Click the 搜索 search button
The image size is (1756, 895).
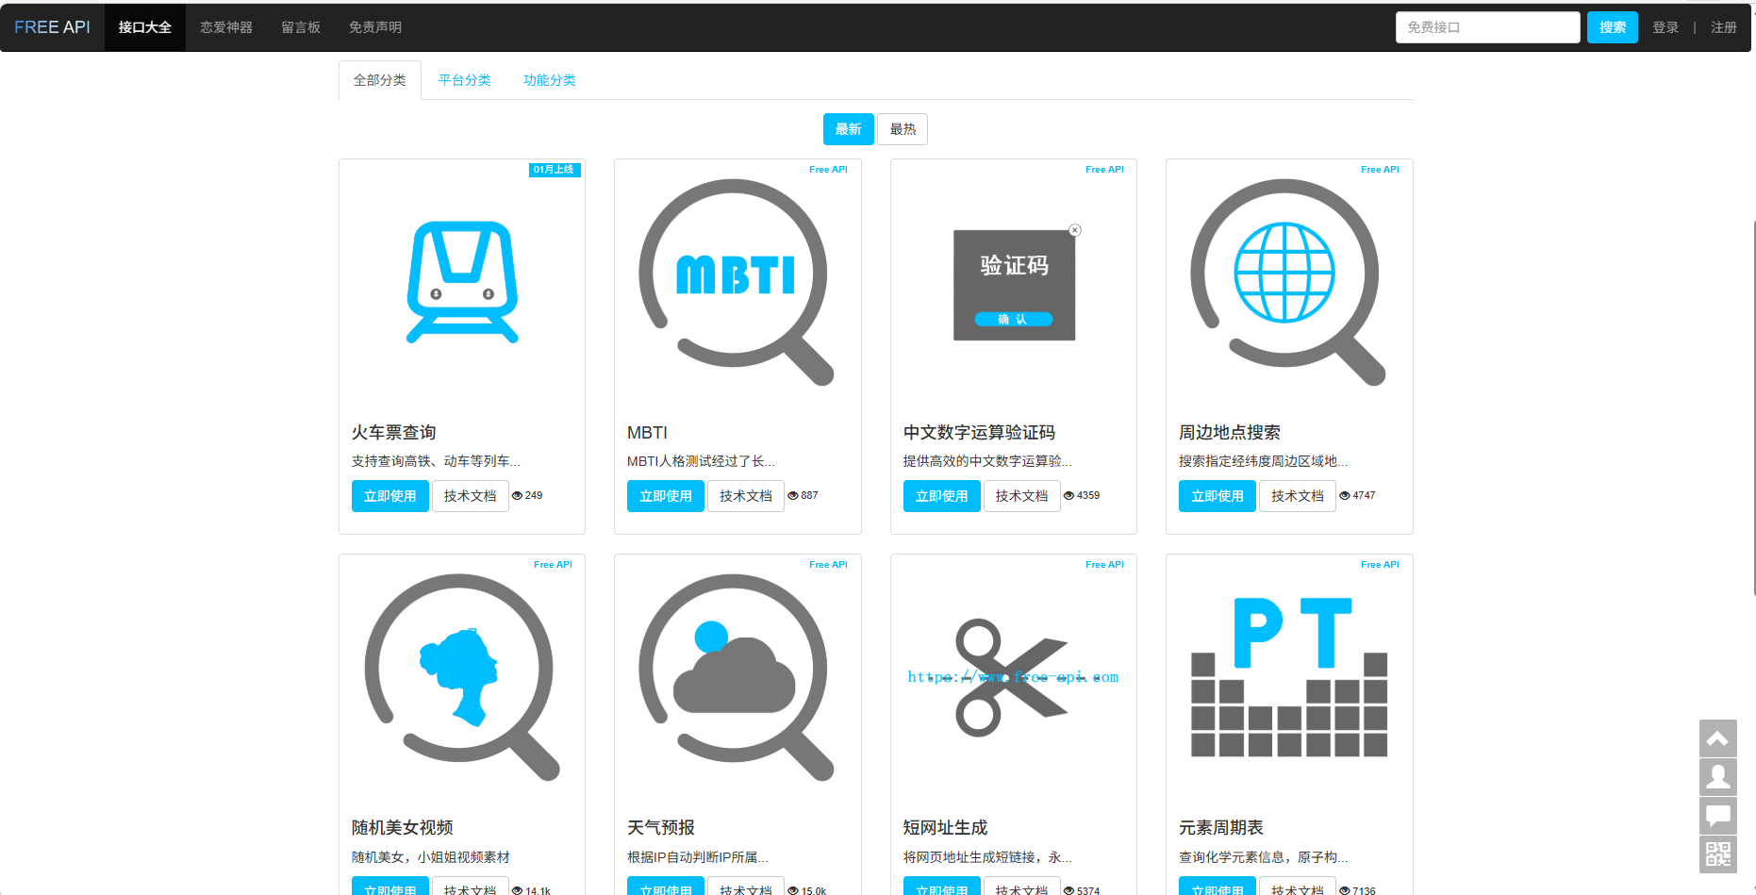[x=1612, y=26]
